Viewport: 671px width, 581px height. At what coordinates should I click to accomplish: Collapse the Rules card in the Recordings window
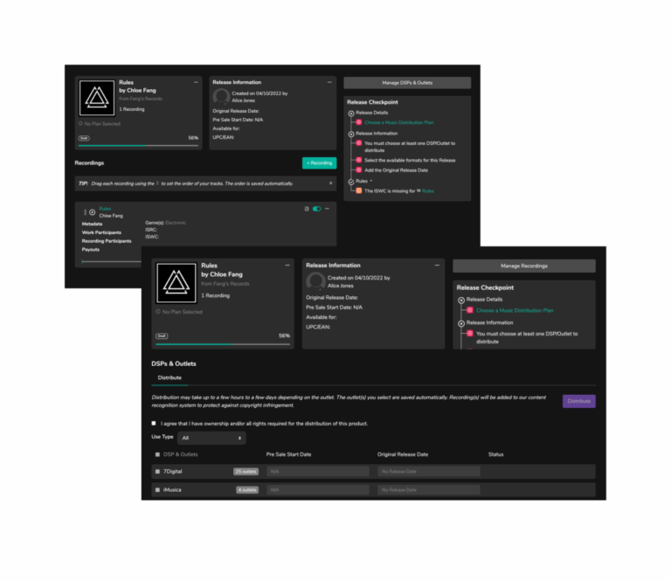pos(196,82)
